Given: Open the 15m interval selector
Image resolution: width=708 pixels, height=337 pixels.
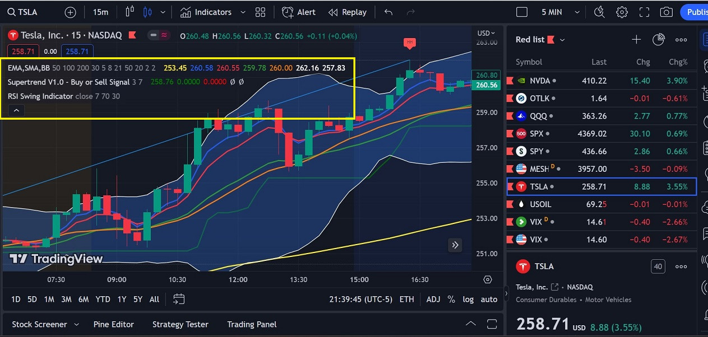Looking at the screenshot, I should 100,12.
